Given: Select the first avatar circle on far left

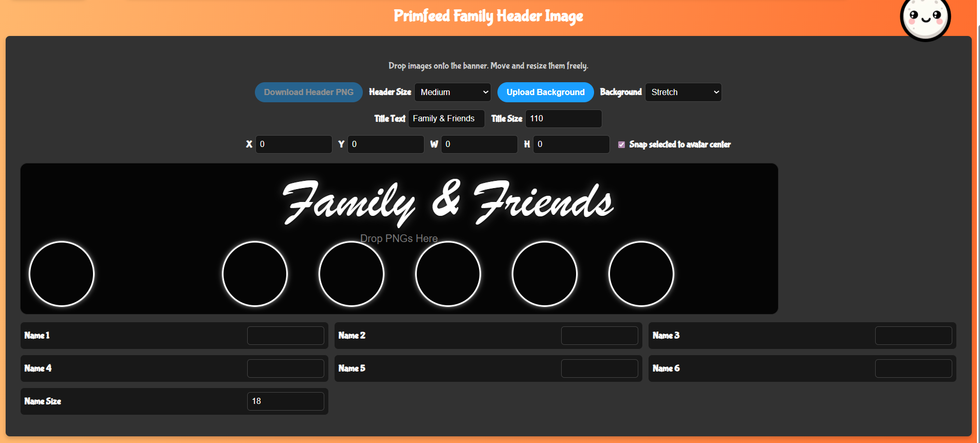Looking at the screenshot, I should click(62, 274).
